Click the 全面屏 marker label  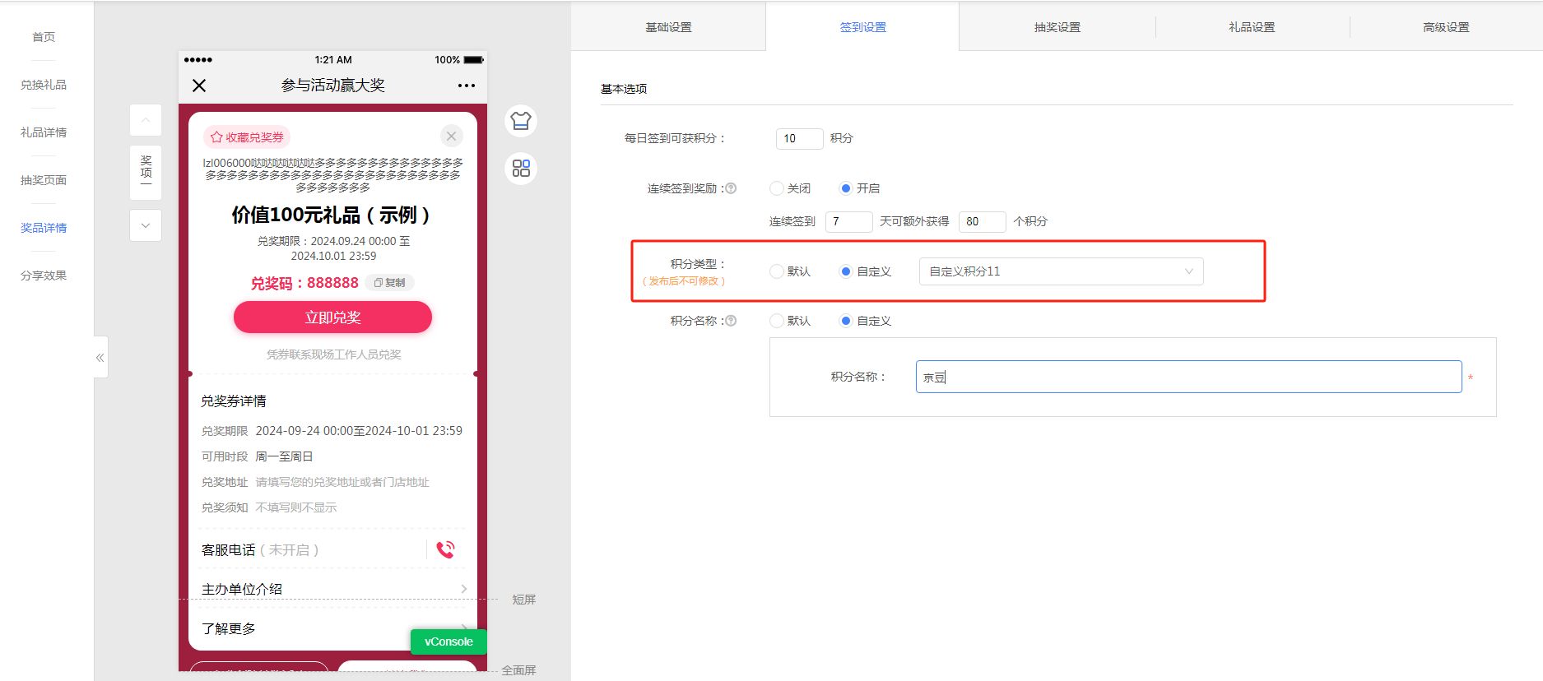[518, 670]
